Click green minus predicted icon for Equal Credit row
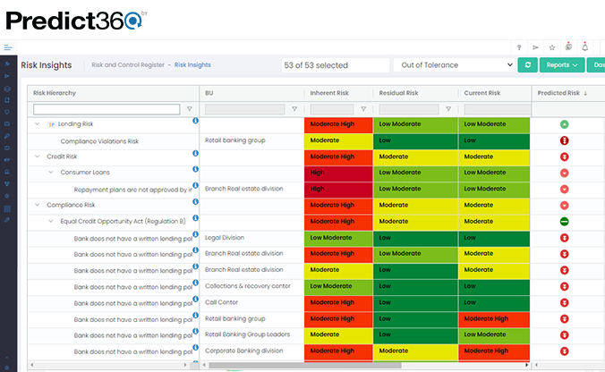 pyautogui.click(x=564, y=222)
